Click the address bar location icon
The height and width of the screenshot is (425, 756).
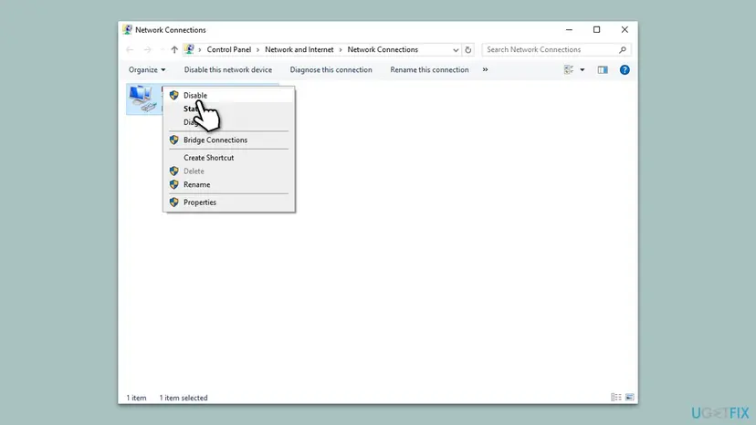pos(190,49)
